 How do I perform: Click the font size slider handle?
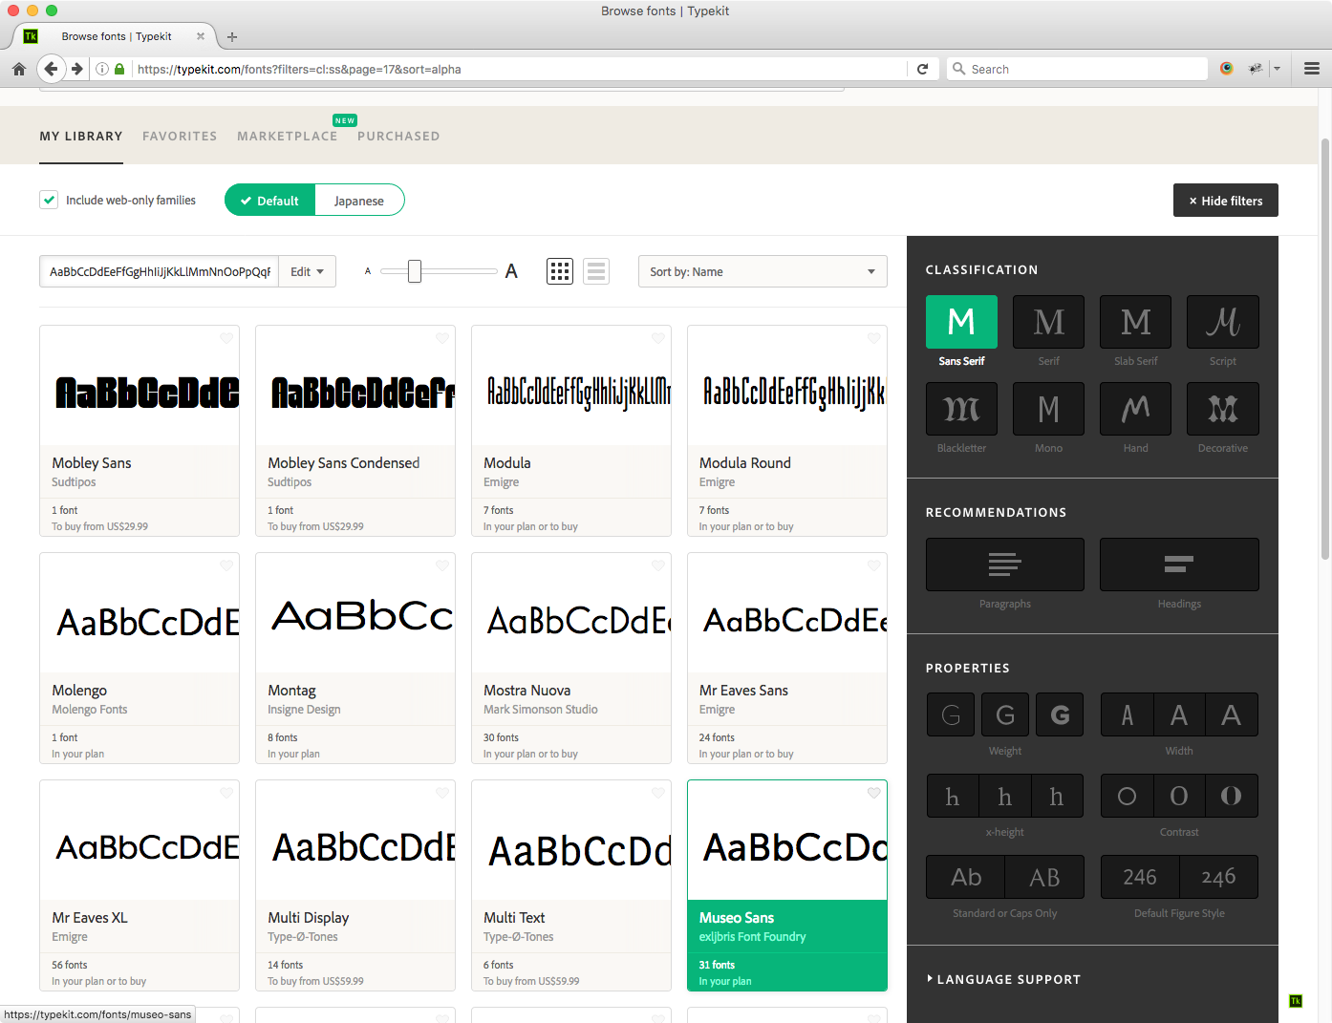tap(415, 271)
